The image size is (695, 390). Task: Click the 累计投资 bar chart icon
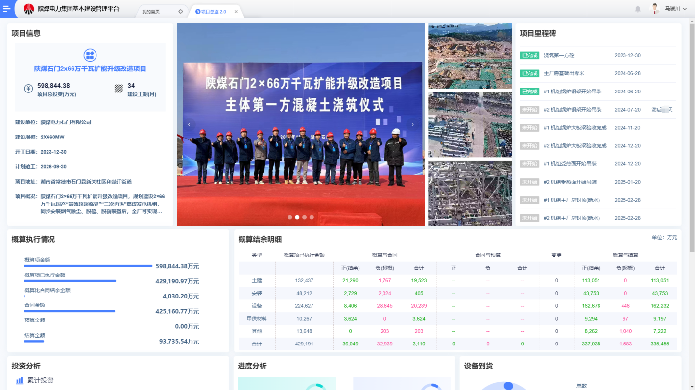click(x=20, y=380)
